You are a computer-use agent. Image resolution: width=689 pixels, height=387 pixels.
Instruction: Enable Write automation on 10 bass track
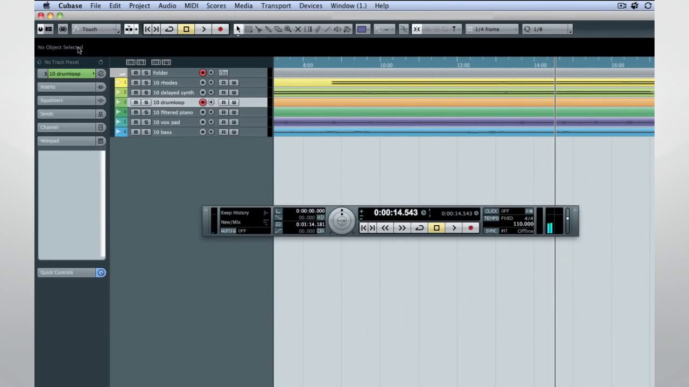[234, 132]
